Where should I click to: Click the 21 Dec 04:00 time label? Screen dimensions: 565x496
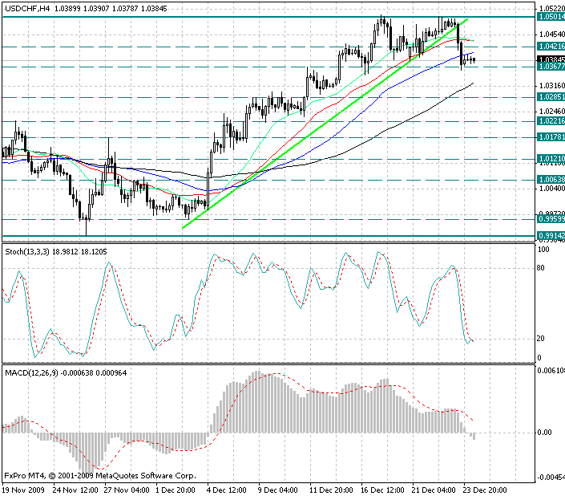(x=434, y=490)
